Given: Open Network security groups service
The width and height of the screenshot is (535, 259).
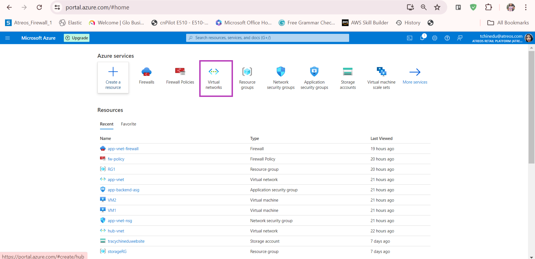Looking at the screenshot, I should (x=281, y=78).
